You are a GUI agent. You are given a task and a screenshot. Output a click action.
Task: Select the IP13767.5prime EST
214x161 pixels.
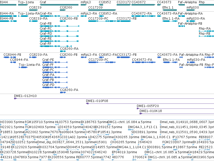(175, 140)
